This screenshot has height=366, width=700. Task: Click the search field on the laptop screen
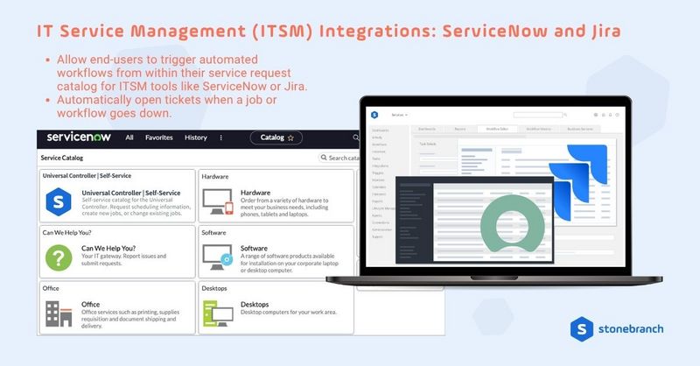[538, 115]
